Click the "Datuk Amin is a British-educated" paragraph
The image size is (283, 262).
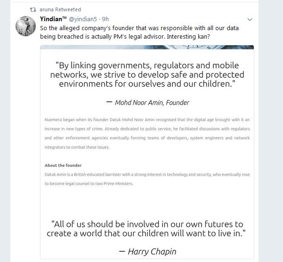[147, 179]
